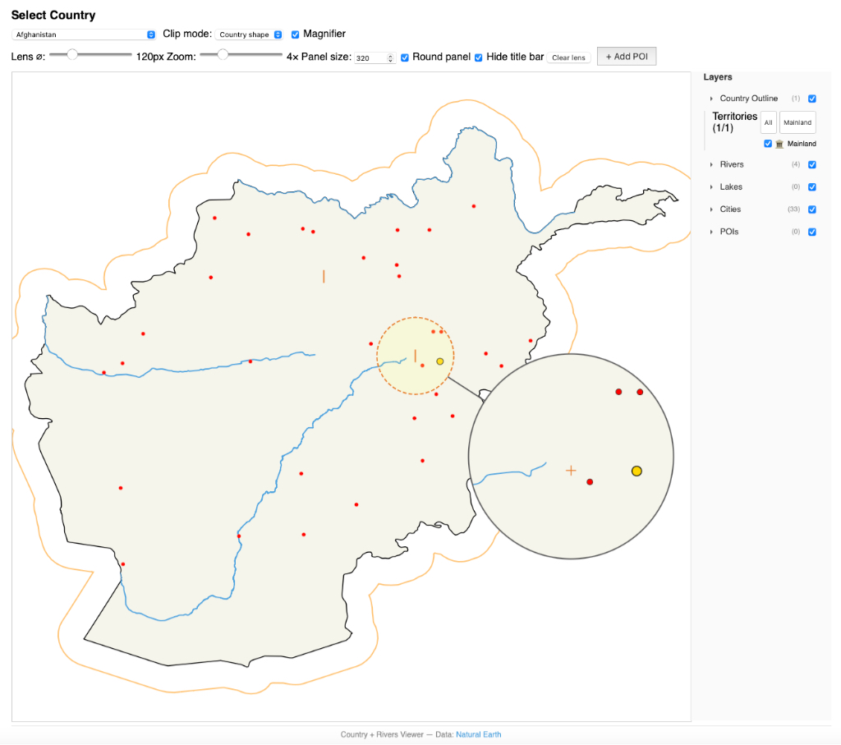This screenshot has height=745, width=841.
Task: Click the yellow capital city marker
Action: [x=439, y=360]
